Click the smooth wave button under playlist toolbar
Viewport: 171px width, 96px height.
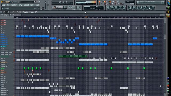click(x=12, y=15)
